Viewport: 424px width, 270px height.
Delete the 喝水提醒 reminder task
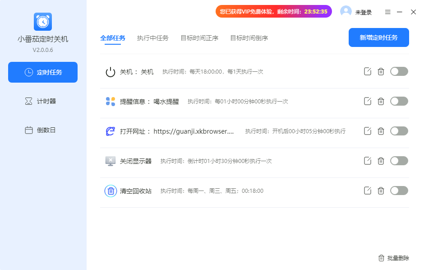click(x=381, y=101)
